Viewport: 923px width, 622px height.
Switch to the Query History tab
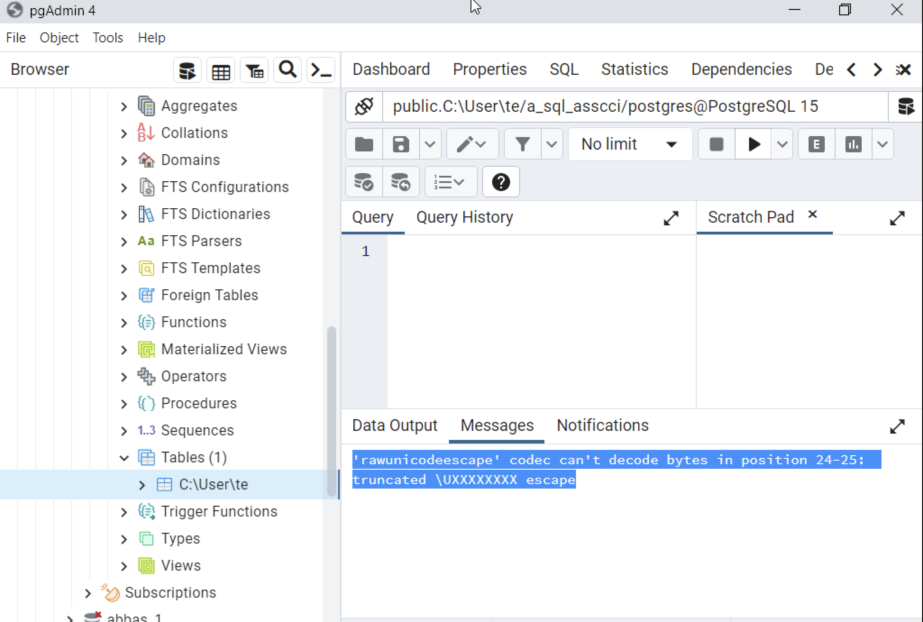pyautogui.click(x=465, y=217)
